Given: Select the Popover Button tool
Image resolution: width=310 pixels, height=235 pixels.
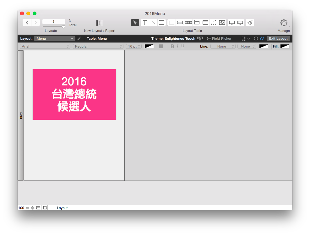Looking at the screenshot, I should tap(231, 22).
